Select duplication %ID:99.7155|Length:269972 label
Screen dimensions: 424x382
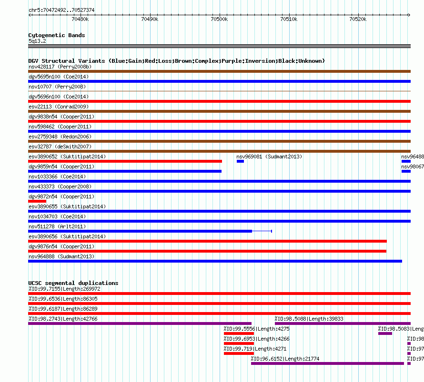(x=64, y=289)
